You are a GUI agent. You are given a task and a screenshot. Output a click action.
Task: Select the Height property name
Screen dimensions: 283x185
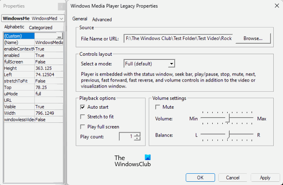click(19, 68)
